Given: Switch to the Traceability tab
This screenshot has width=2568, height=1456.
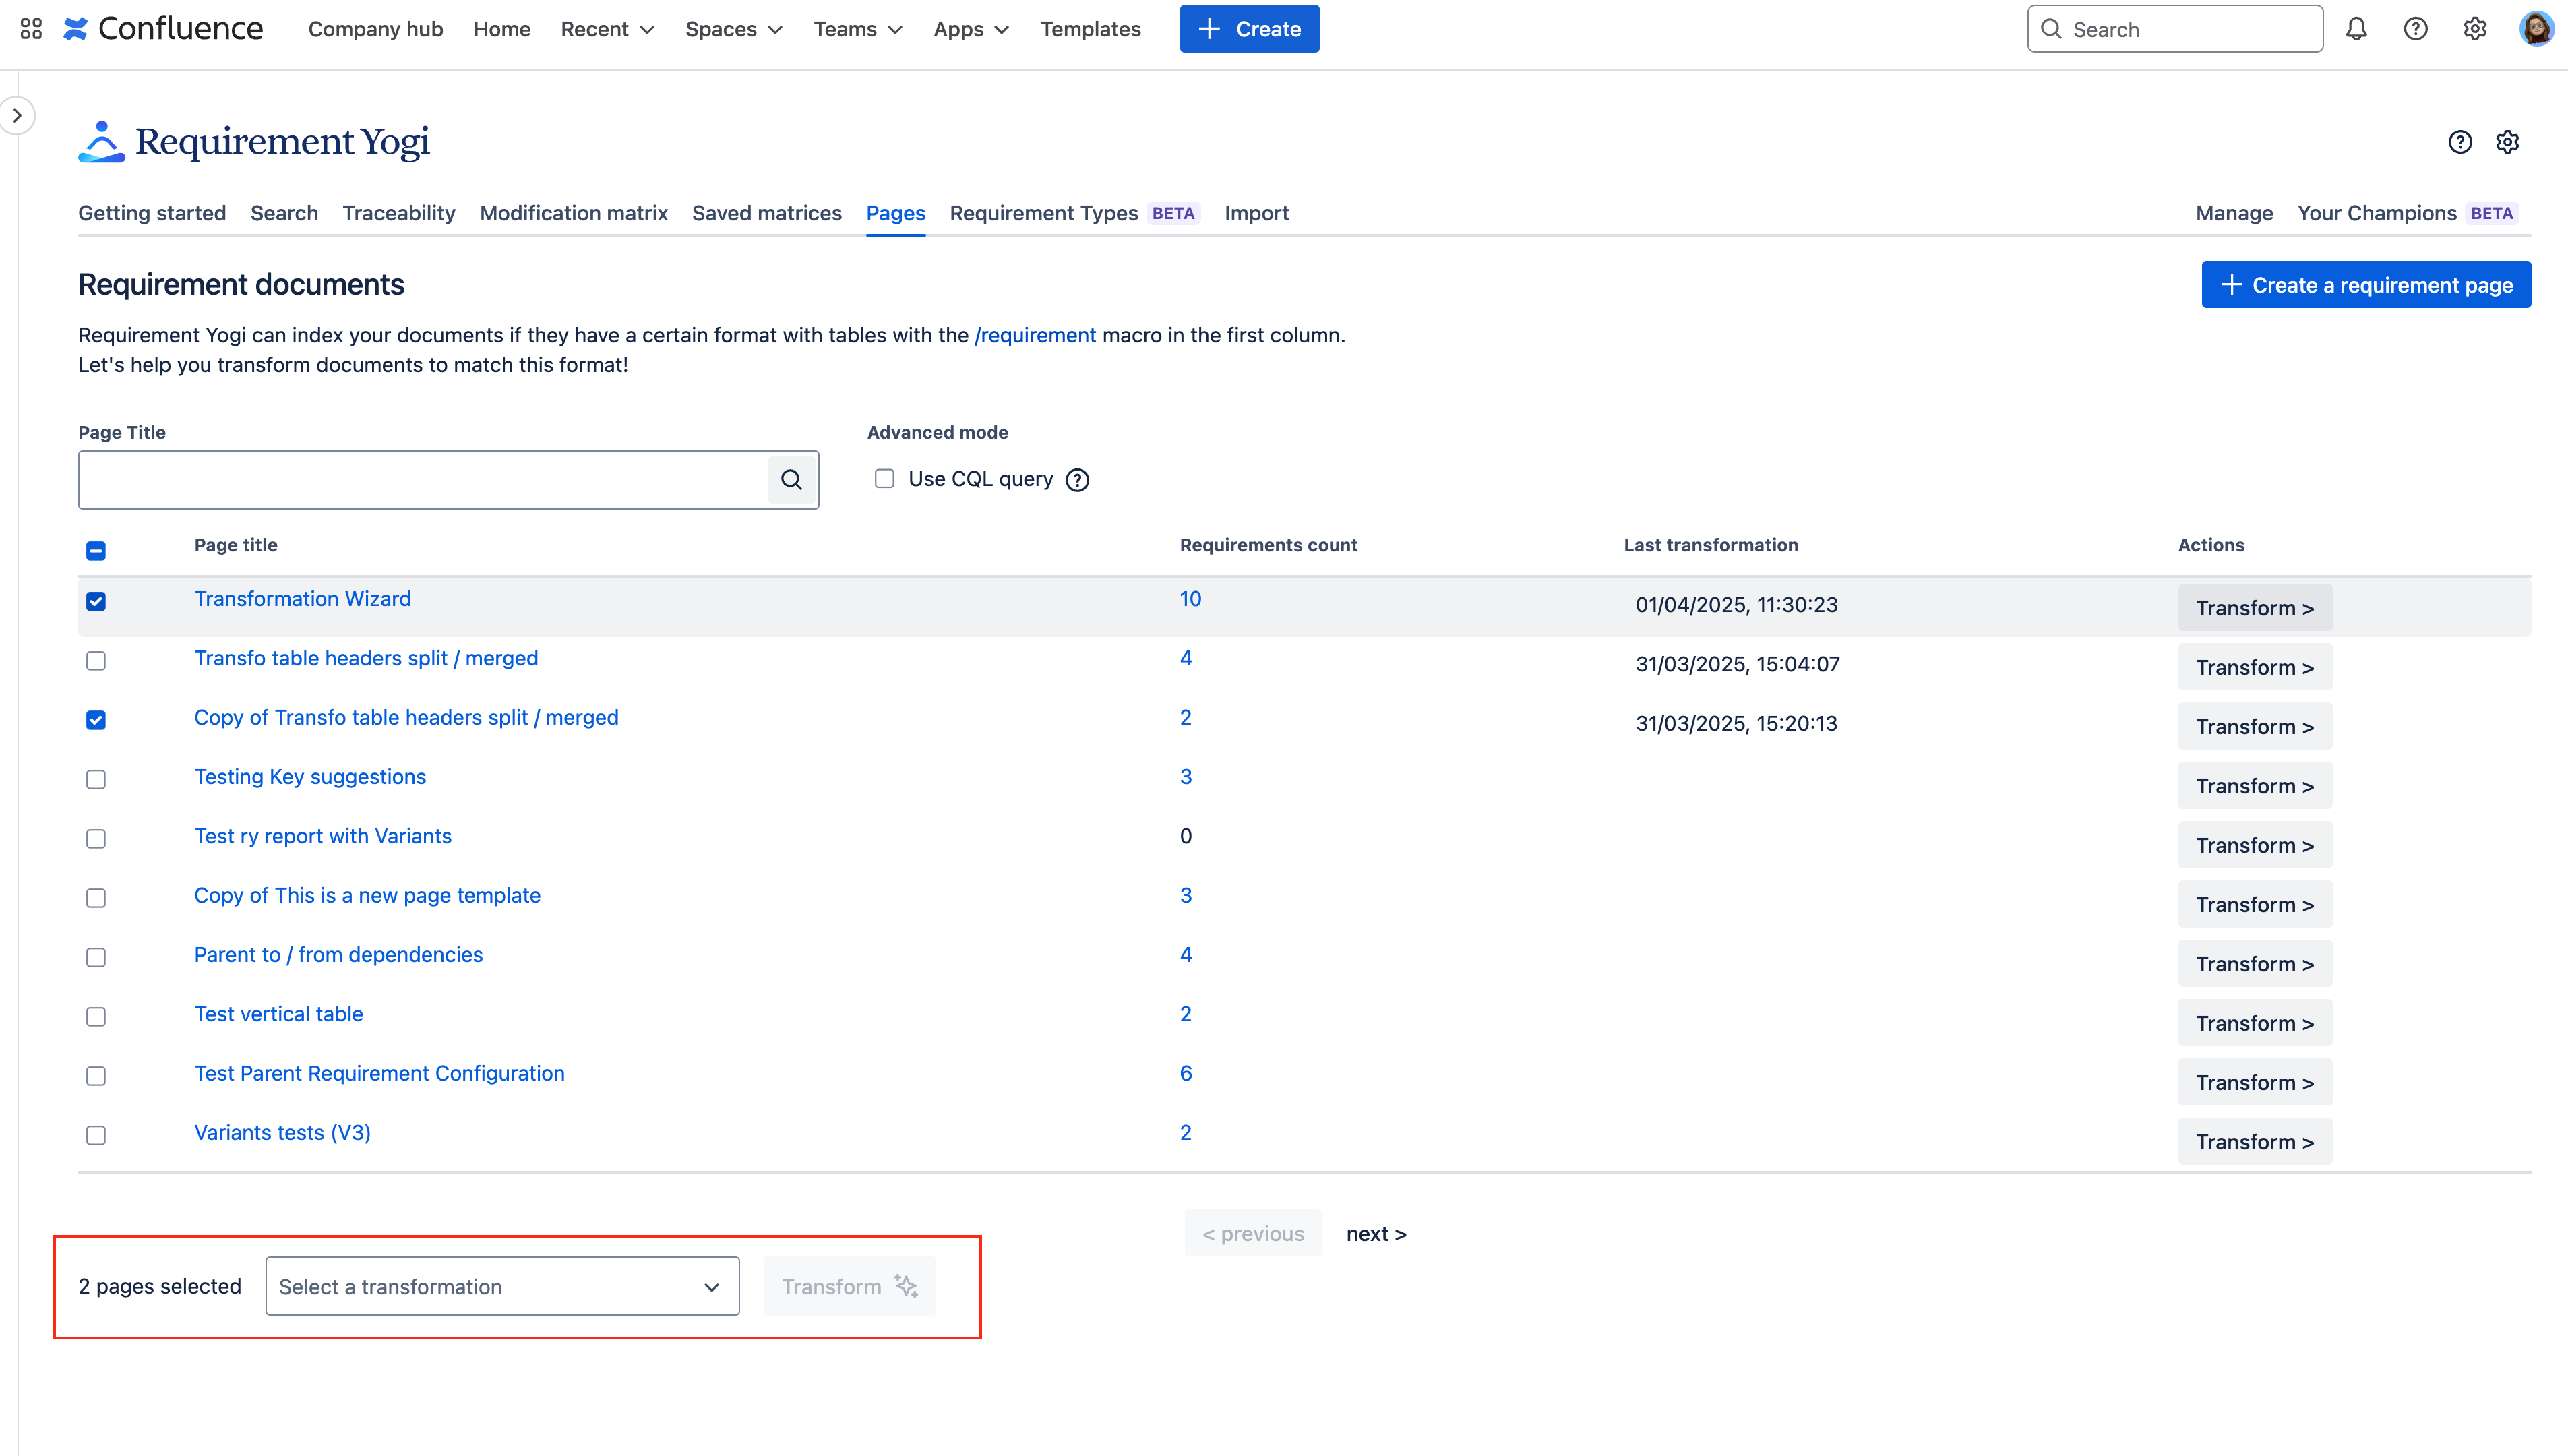Looking at the screenshot, I should [399, 213].
